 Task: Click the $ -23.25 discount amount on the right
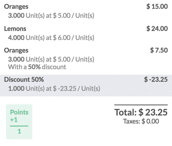coord(156,80)
